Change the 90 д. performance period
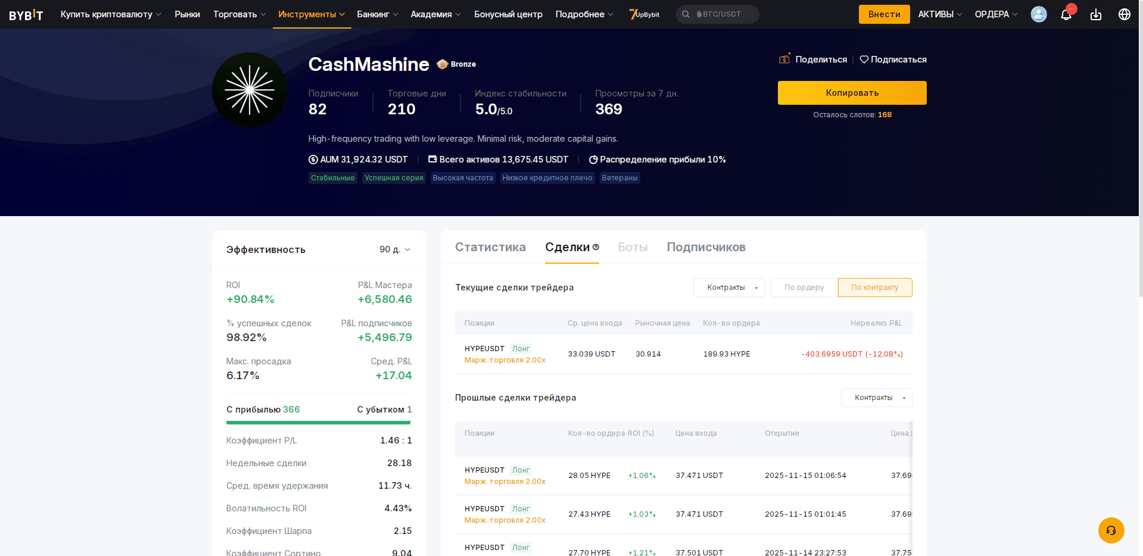Viewport: 1143px width, 556px height. click(x=395, y=249)
